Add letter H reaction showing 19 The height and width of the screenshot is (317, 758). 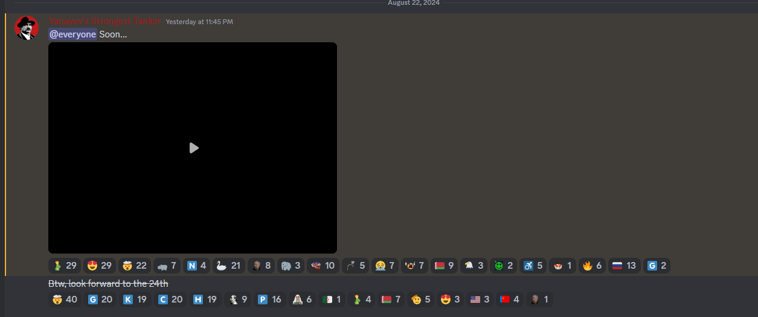pos(205,299)
